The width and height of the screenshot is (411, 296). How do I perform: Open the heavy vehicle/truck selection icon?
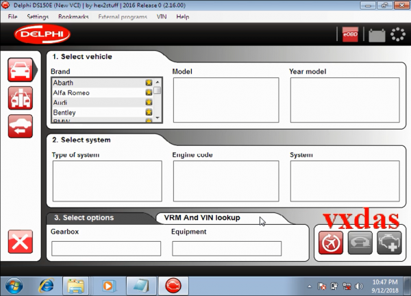(21, 98)
